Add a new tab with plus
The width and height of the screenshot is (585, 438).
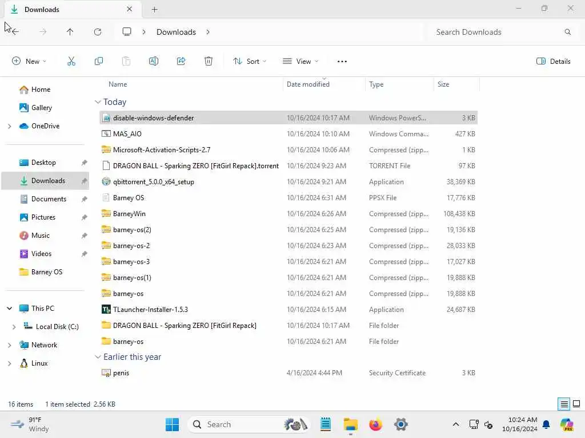tap(154, 10)
